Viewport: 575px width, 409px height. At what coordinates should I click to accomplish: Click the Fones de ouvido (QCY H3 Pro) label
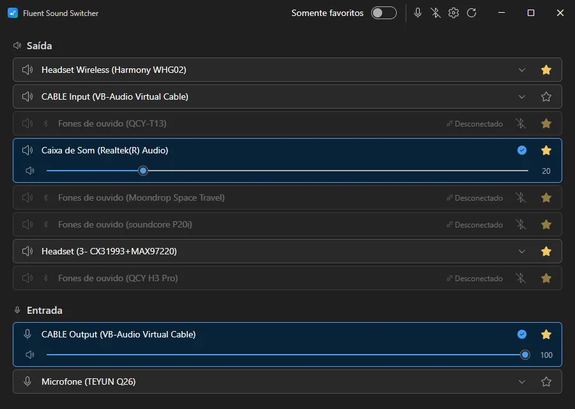[x=118, y=279]
